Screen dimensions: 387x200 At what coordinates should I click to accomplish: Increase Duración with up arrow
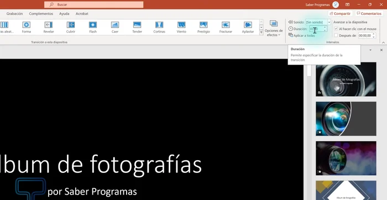[x=325, y=28]
